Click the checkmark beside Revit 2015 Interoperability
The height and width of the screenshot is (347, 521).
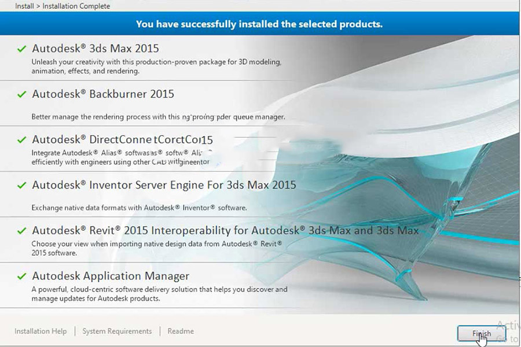22,231
